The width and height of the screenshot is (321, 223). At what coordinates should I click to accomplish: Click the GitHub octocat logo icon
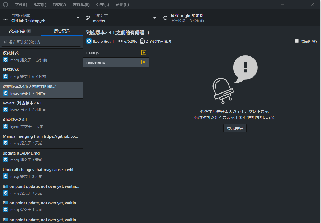(6, 5)
